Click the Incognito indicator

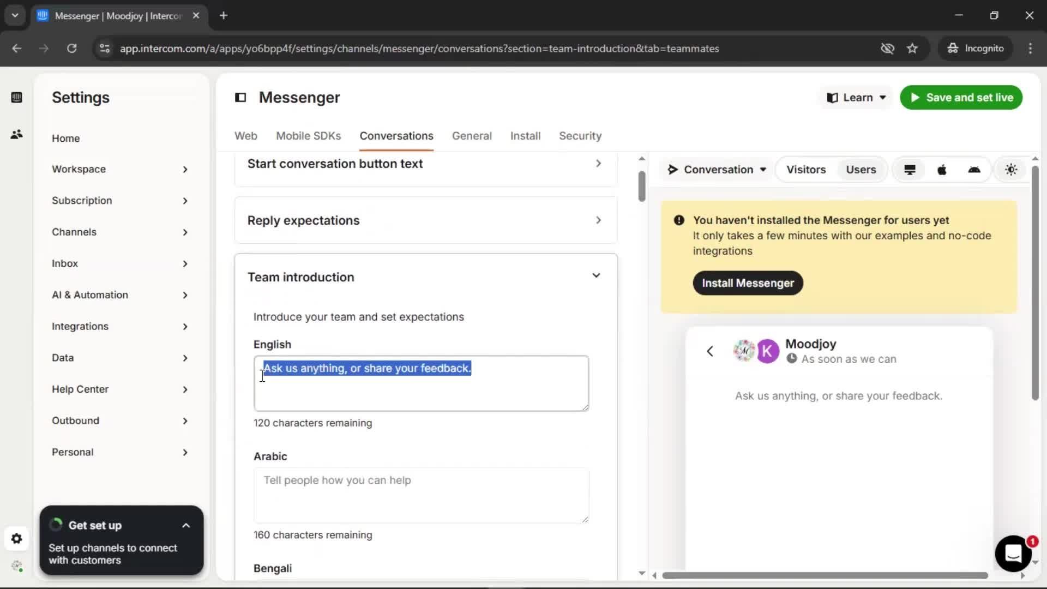tap(976, 49)
